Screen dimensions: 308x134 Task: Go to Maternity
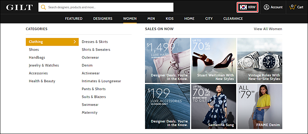pos(90,113)
